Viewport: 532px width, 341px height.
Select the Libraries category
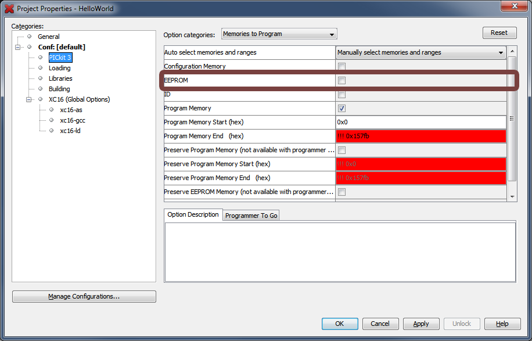[x=60, y=78]
